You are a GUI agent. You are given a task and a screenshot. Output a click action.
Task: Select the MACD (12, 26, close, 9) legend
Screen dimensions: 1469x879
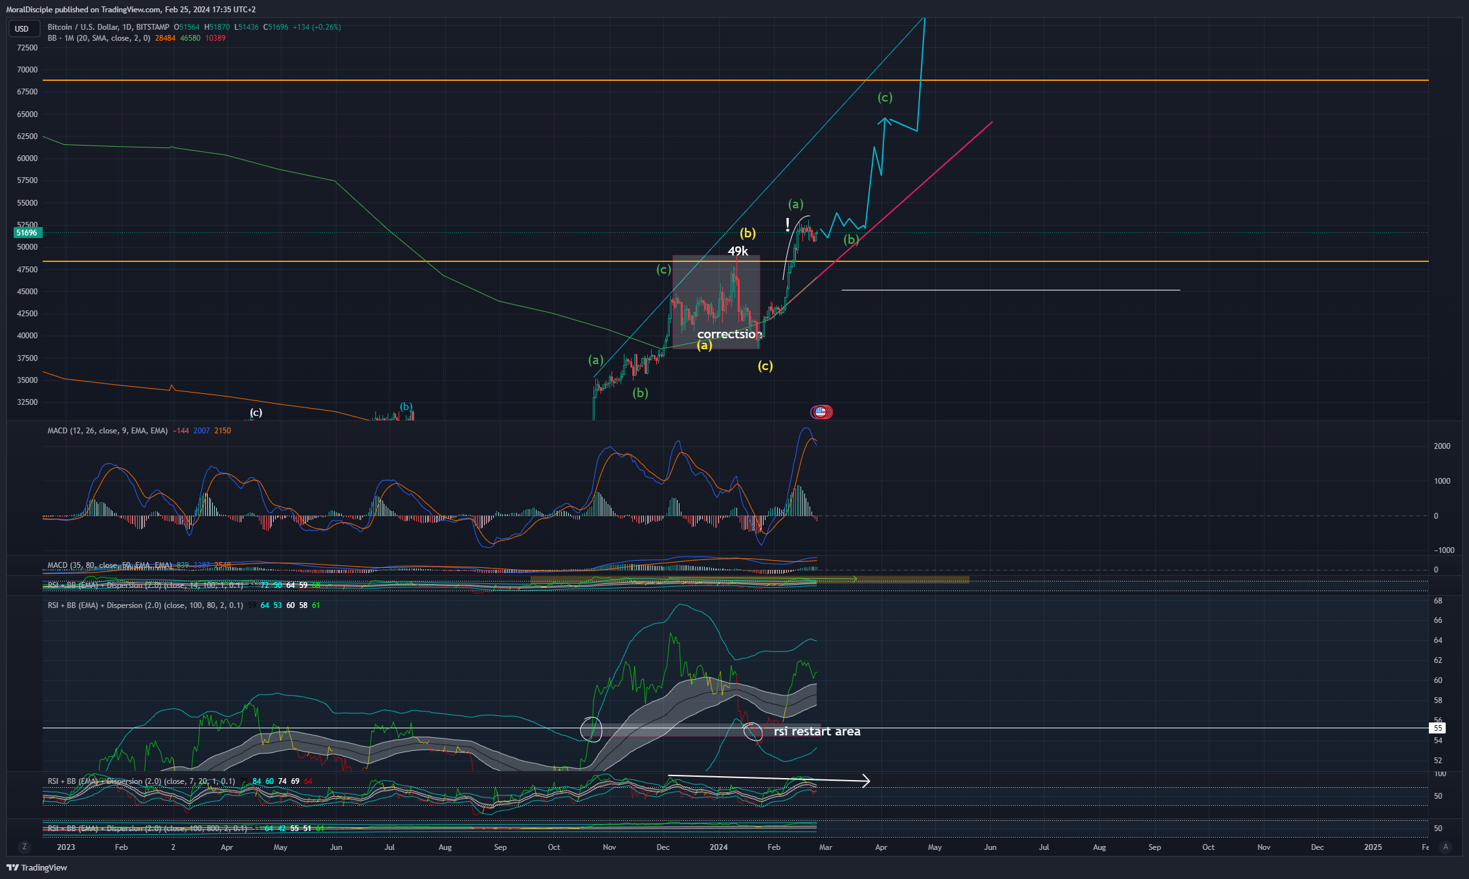point(107,431)
